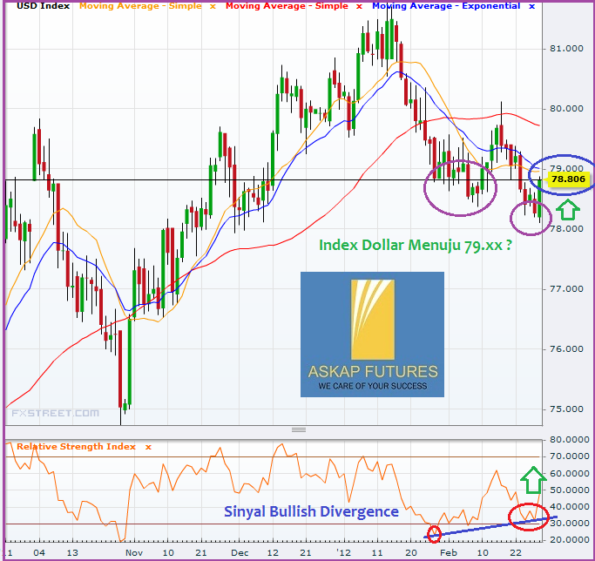Select the Moving Average - Exponential label

click(x=446, y=7)
